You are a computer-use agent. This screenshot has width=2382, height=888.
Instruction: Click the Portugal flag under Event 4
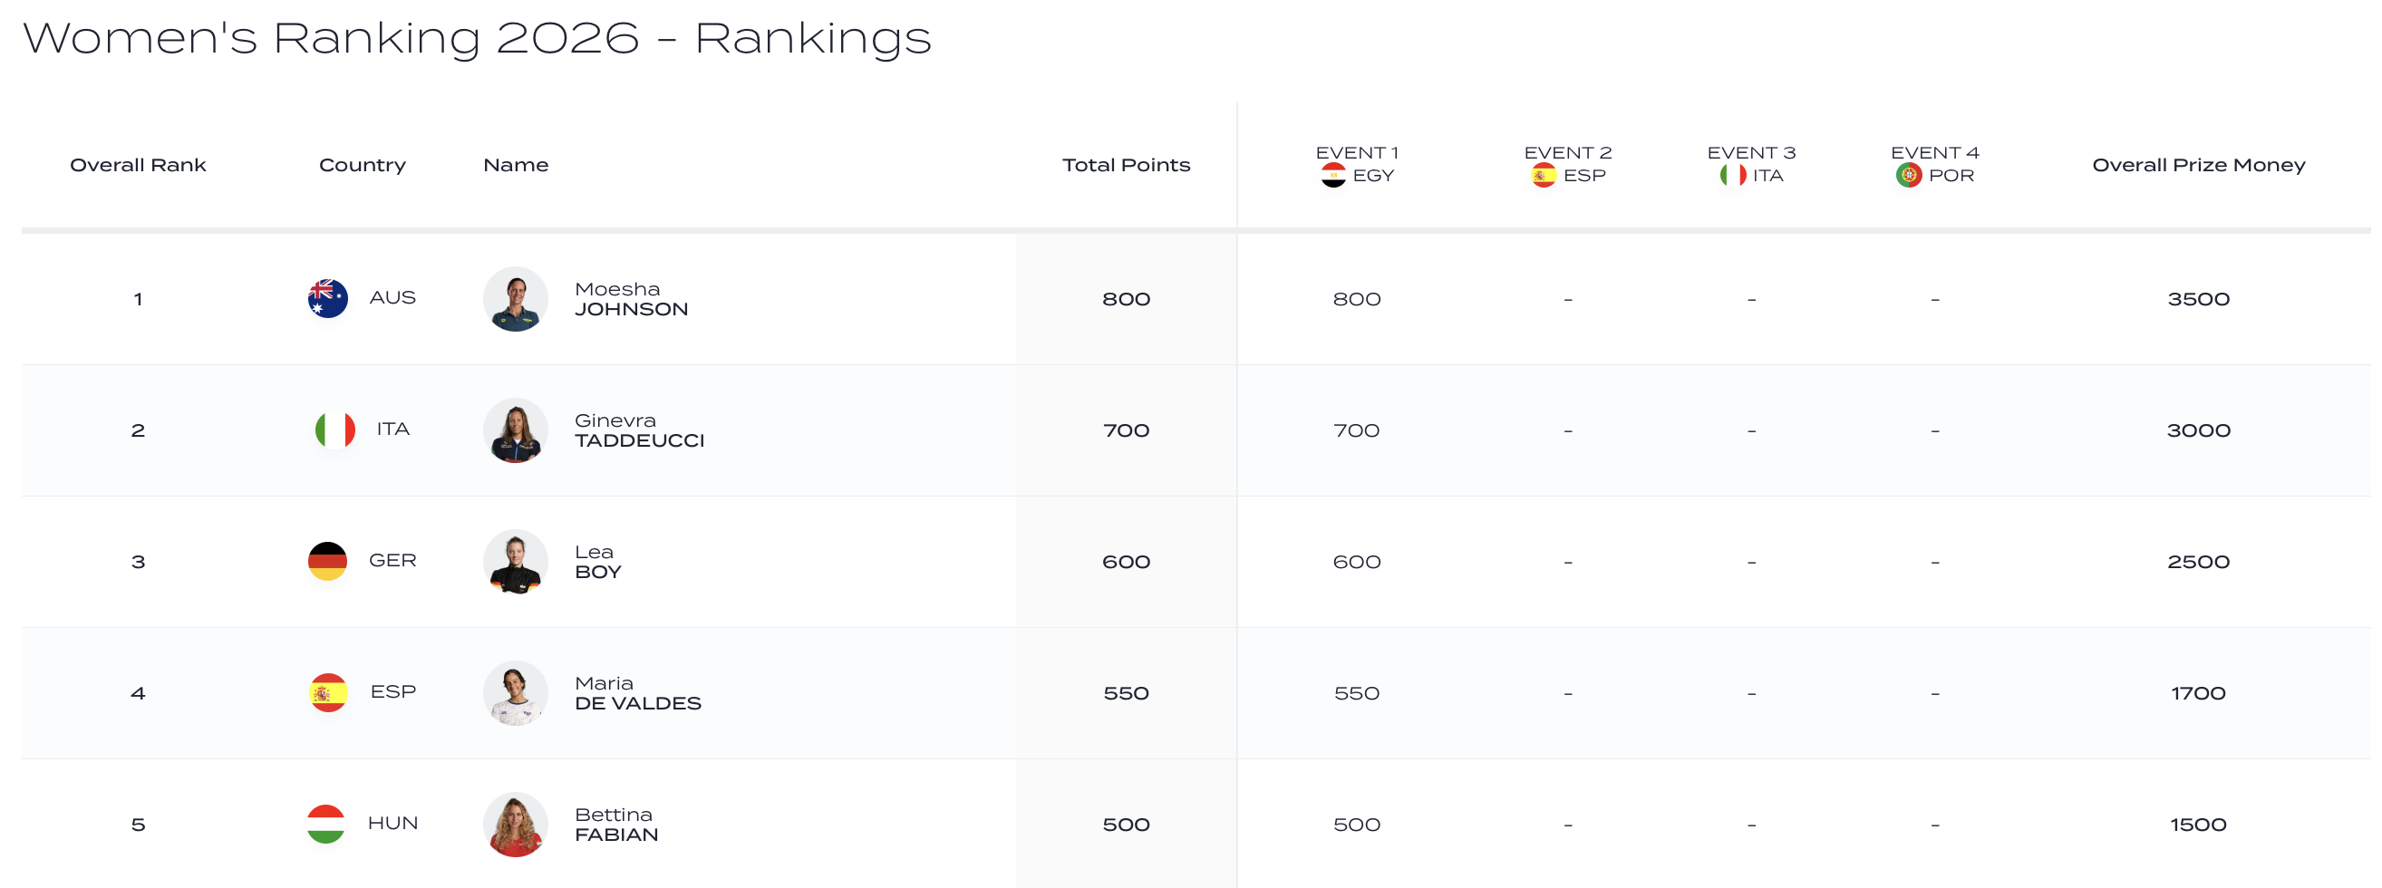tap(1908, 176)
